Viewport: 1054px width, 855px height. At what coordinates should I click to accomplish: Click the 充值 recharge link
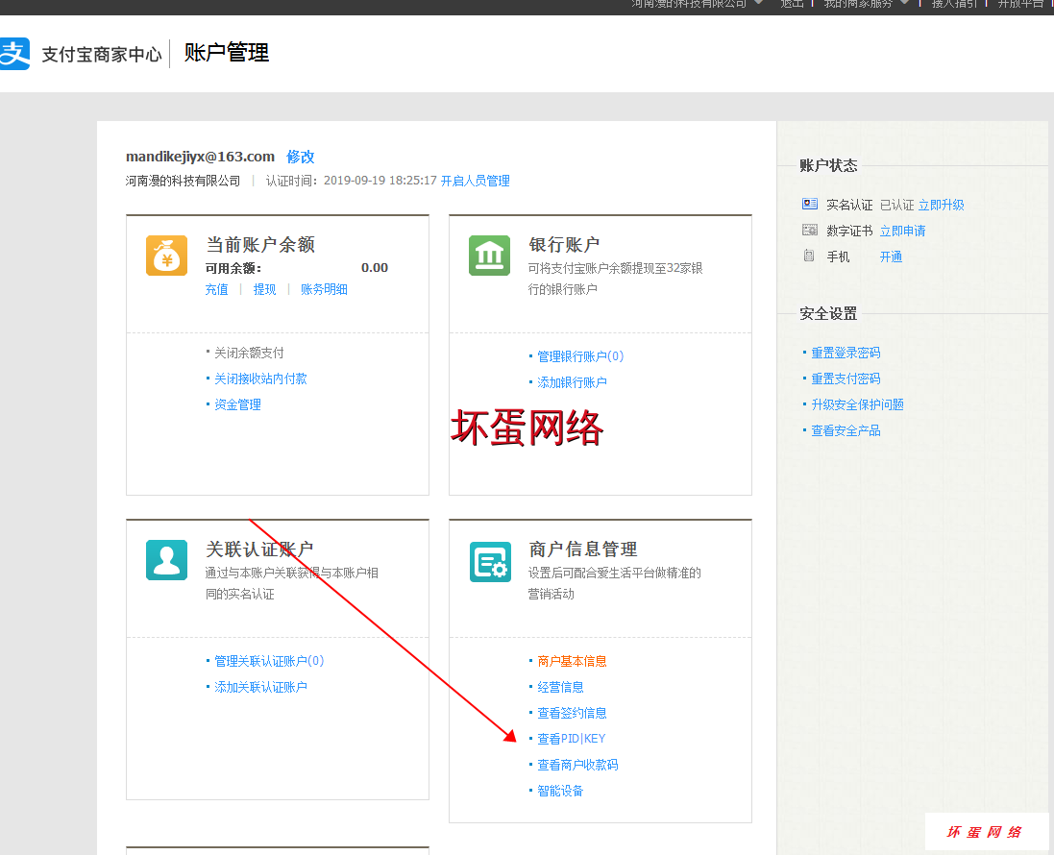tap(216, 289)
